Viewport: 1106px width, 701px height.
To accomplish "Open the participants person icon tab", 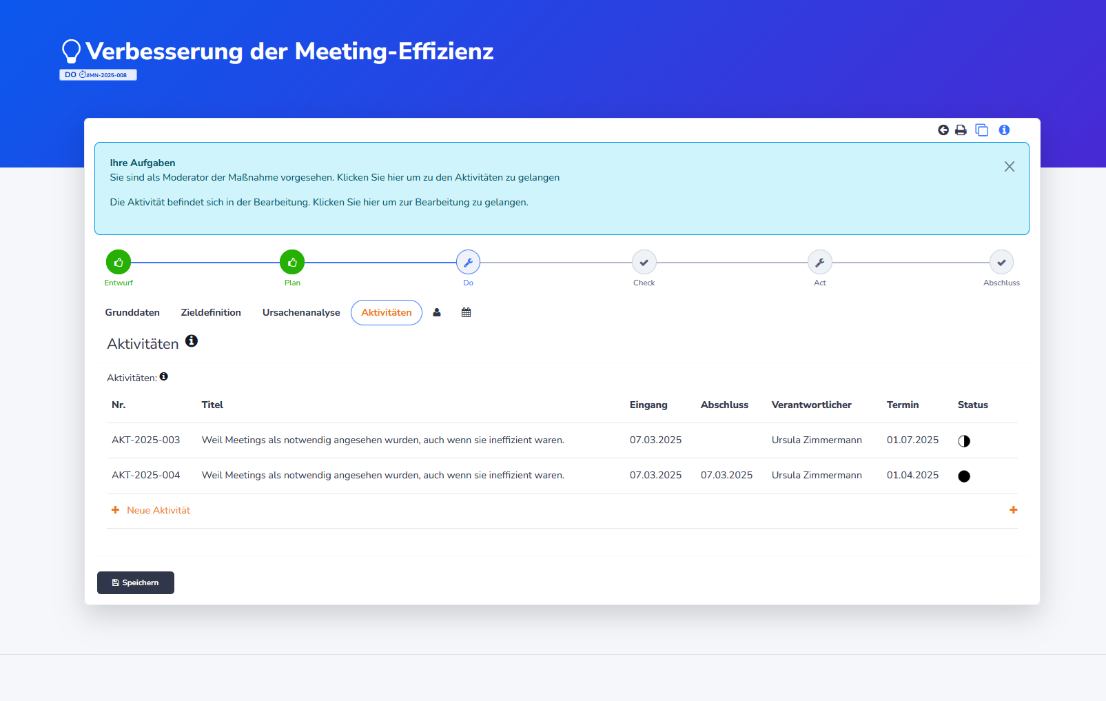I will click(x=437, y=312).
